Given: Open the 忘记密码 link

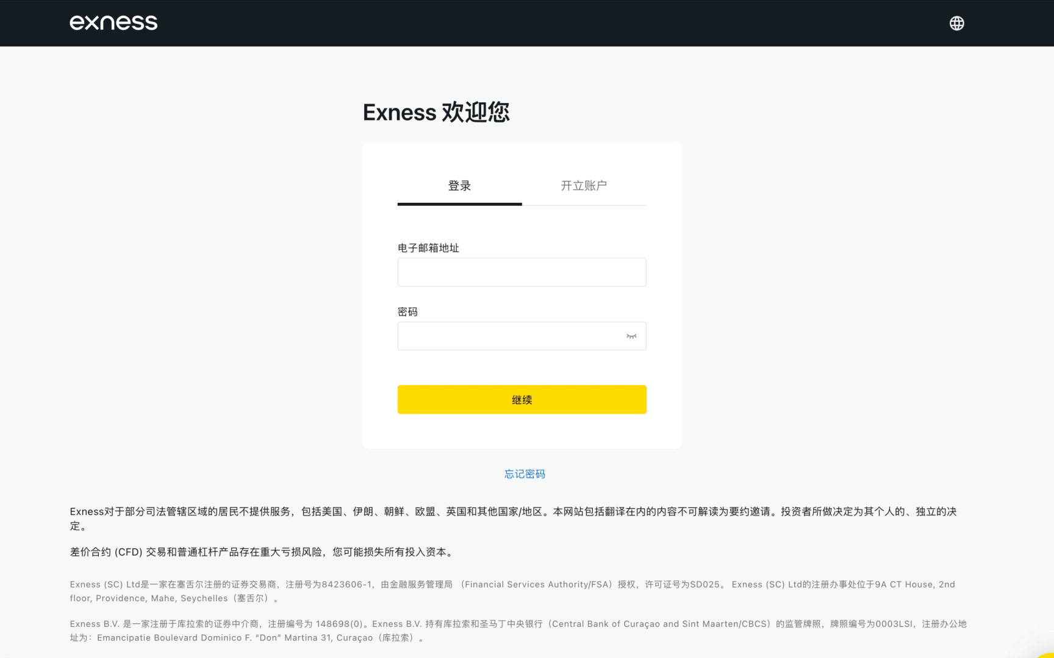Looking at the screenshot, I should [525, 474].
